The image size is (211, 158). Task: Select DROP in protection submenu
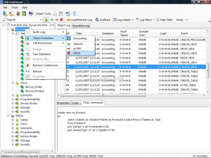(80, 53)
